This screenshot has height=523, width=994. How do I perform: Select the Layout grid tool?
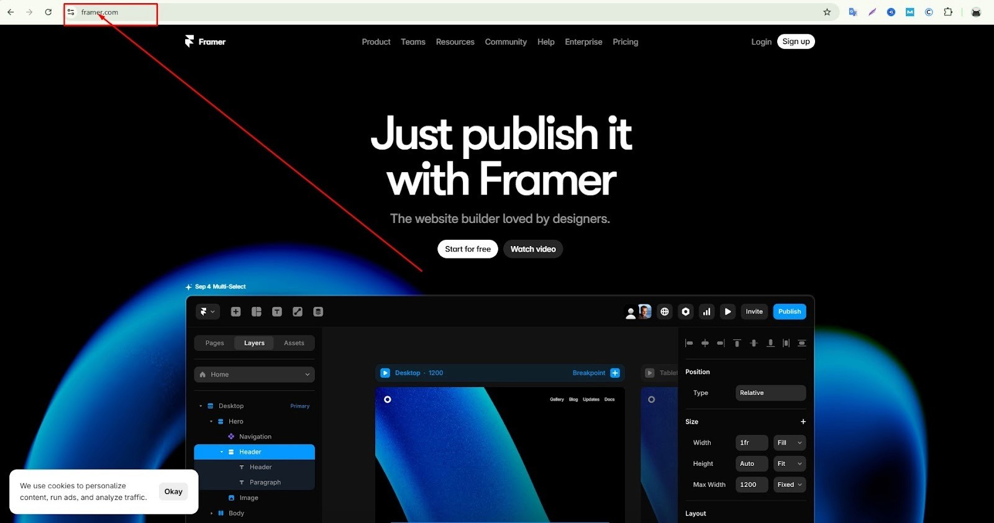click(257, 312)
